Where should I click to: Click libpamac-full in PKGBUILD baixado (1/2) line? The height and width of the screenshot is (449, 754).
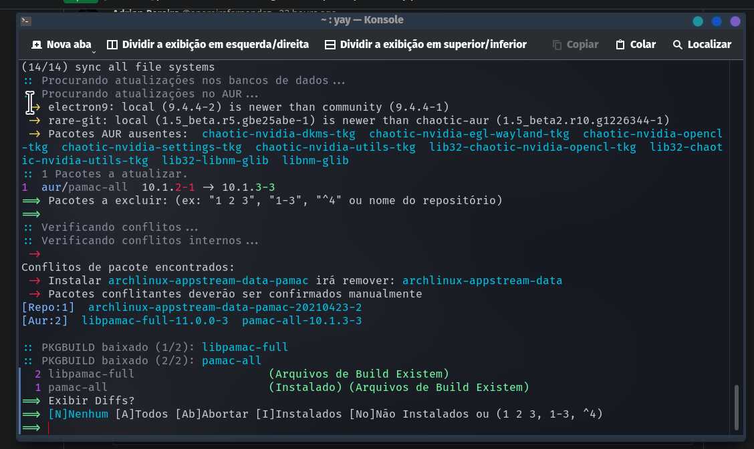click(x=245, y=348)
